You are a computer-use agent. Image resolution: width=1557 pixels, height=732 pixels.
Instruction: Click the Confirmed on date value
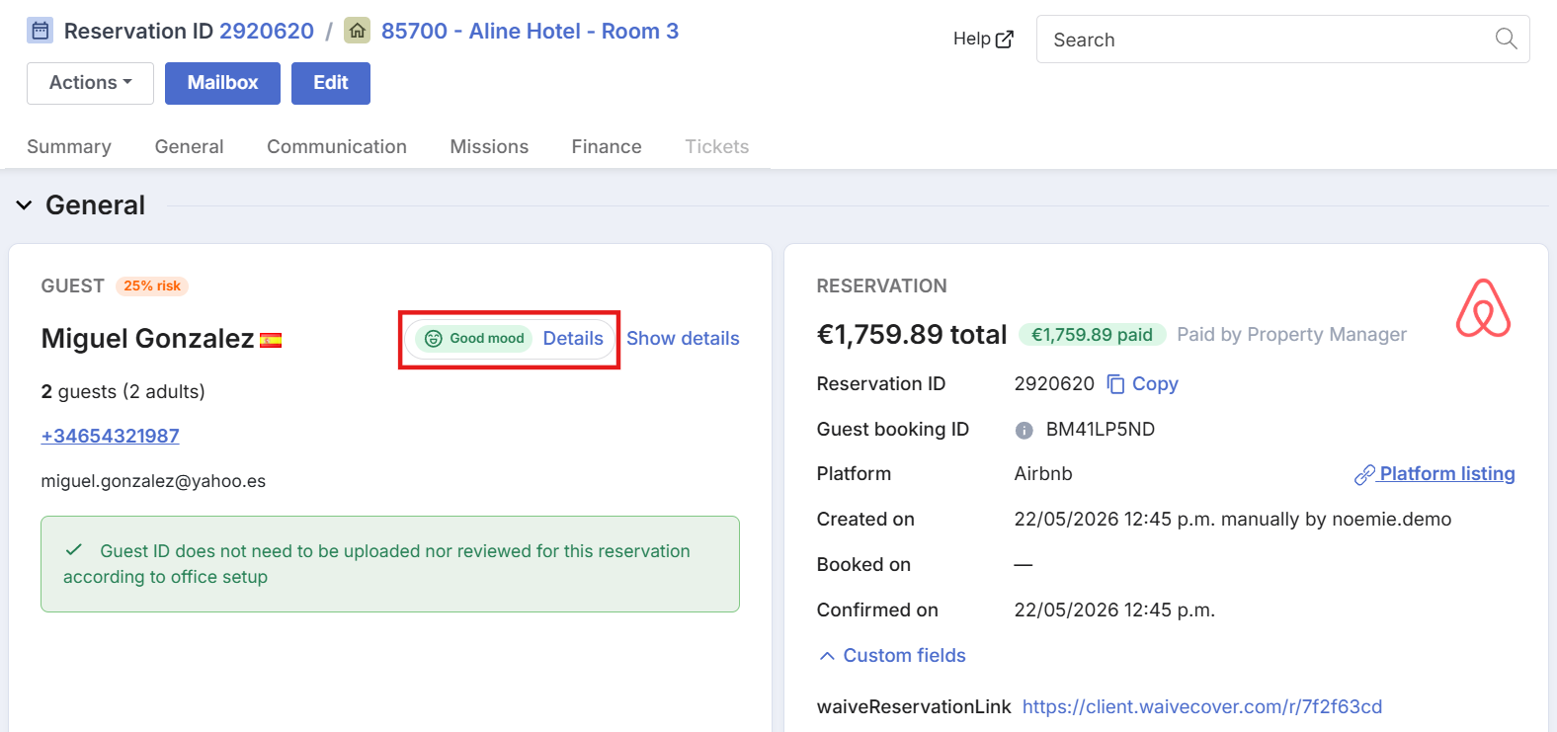tap(1114, 610)
